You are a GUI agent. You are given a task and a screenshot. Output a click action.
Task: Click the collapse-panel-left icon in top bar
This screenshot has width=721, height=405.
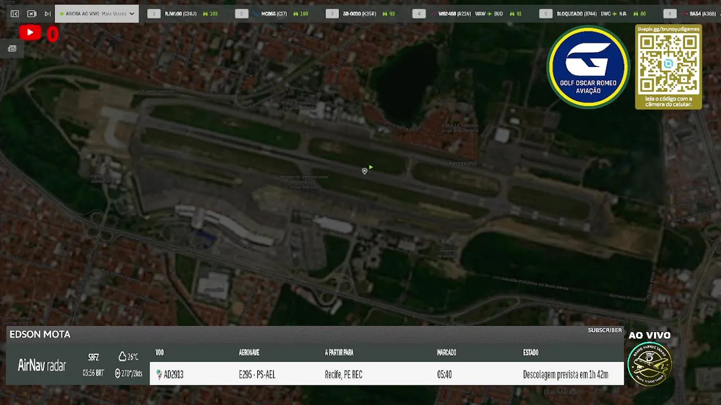point(15,13)
